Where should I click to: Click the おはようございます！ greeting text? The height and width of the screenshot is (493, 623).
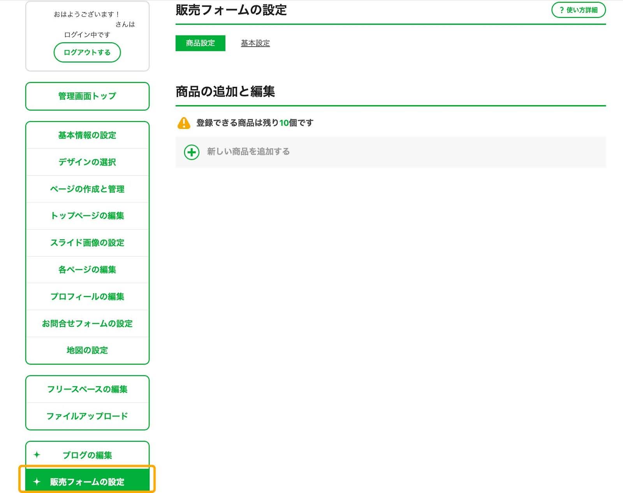click(86, 14)
